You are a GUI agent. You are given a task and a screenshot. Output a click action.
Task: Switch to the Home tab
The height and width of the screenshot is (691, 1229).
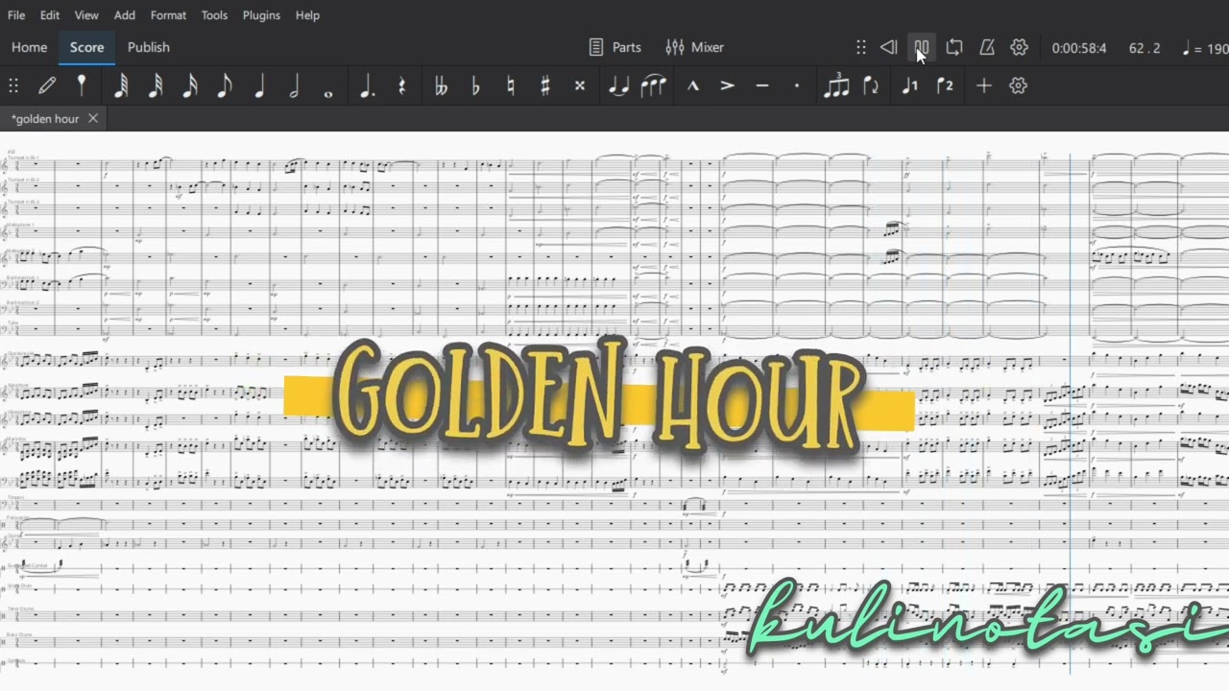point(29,47)
